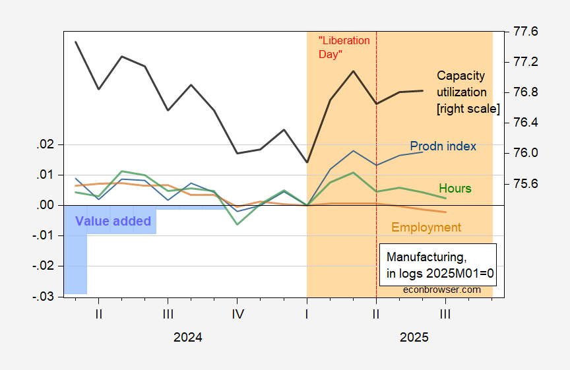Viewport: 570px width, 370px height.
Task: Select the green IV quarter tick label
Action: point(237,315)
